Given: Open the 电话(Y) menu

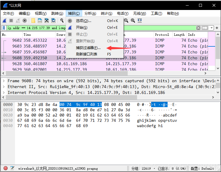Looking at the screenshot, I should [123, 14].
